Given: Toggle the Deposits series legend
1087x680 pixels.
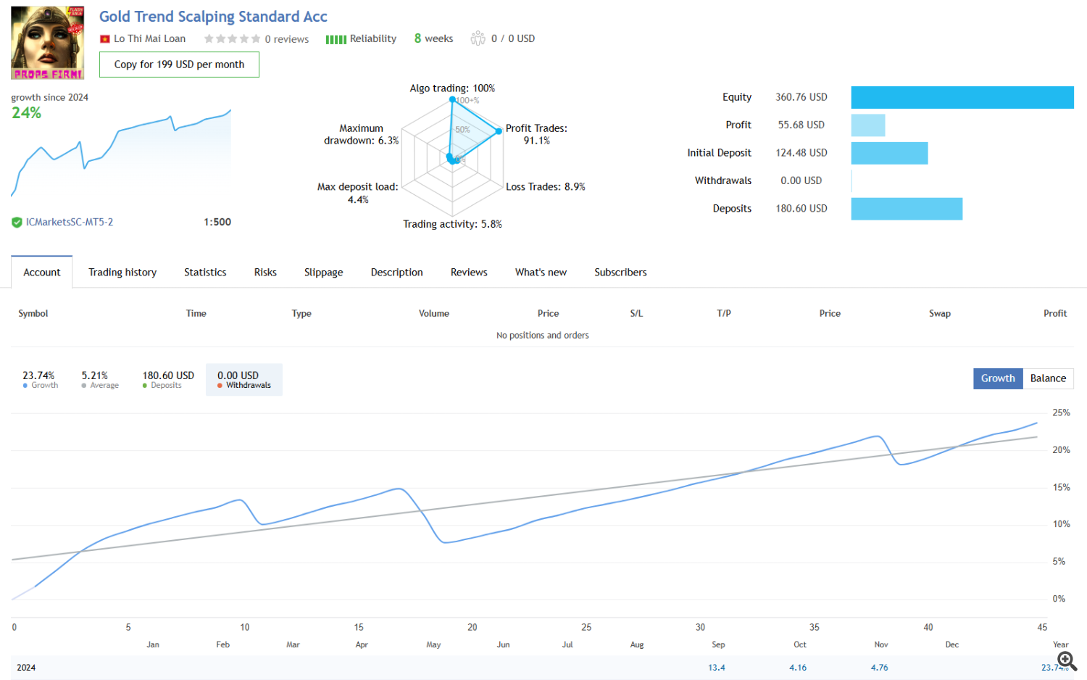Looking at the screenshot, I should [x=168, y=380].
